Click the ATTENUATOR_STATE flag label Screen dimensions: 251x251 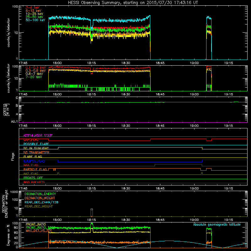(x=38, y=136)
